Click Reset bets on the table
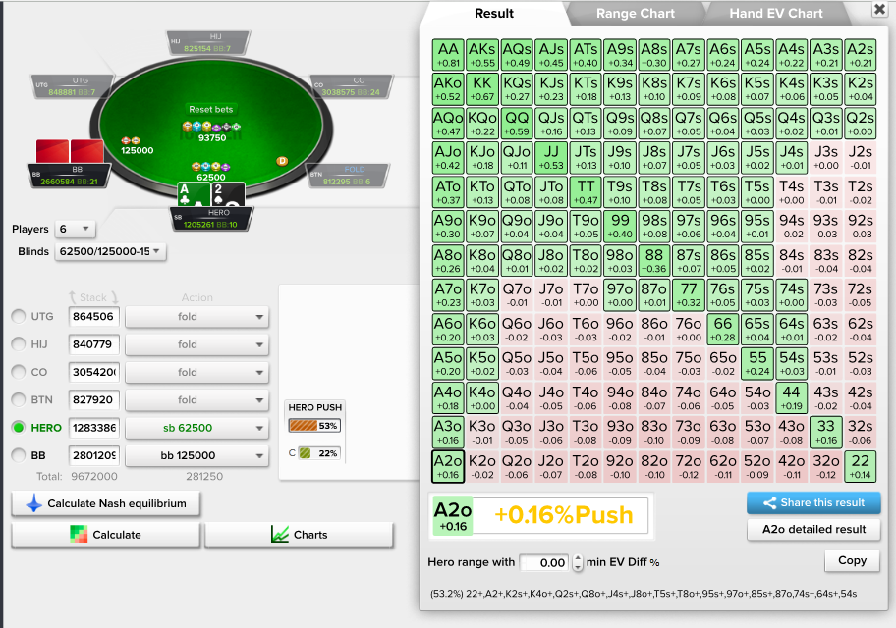896x628 pixels. [211, 109]
